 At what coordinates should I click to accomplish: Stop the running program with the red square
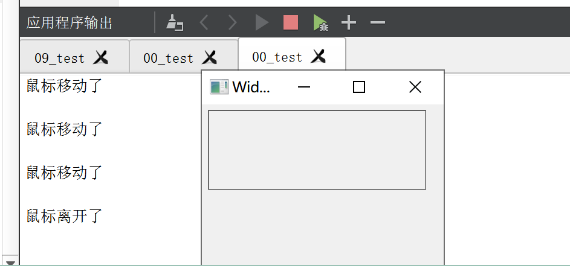pos(291,22)
